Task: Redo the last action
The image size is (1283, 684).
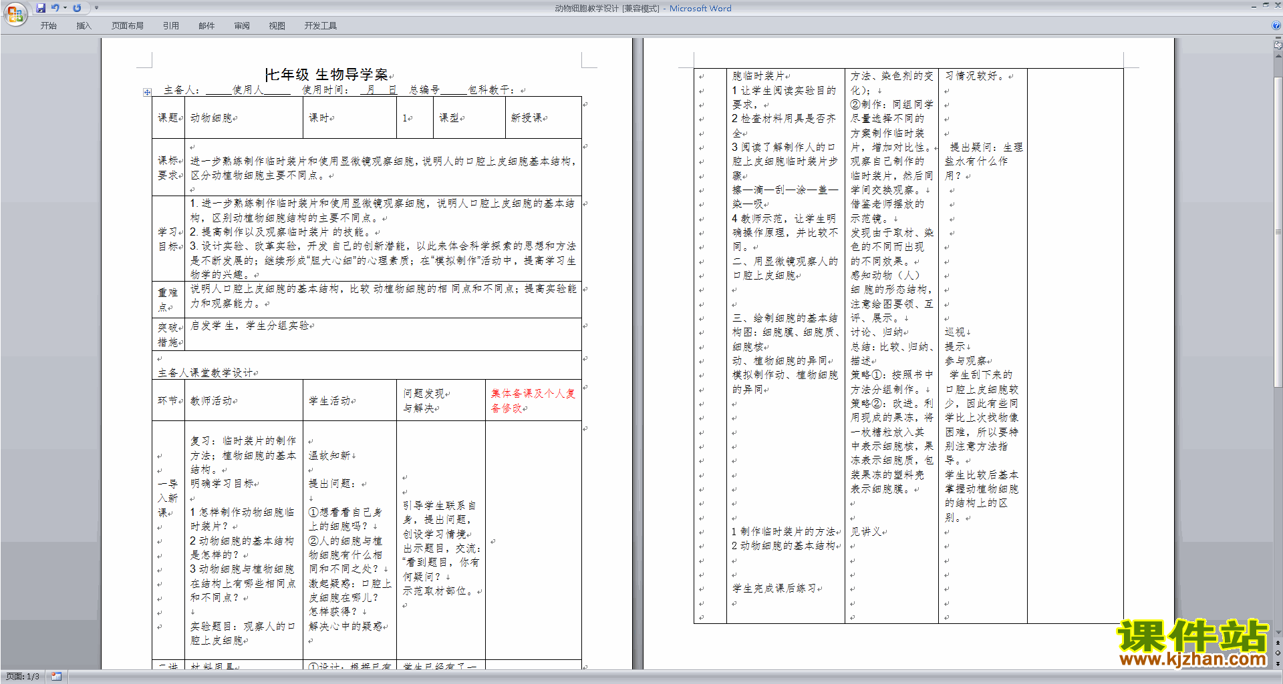Action: [77, 8]
